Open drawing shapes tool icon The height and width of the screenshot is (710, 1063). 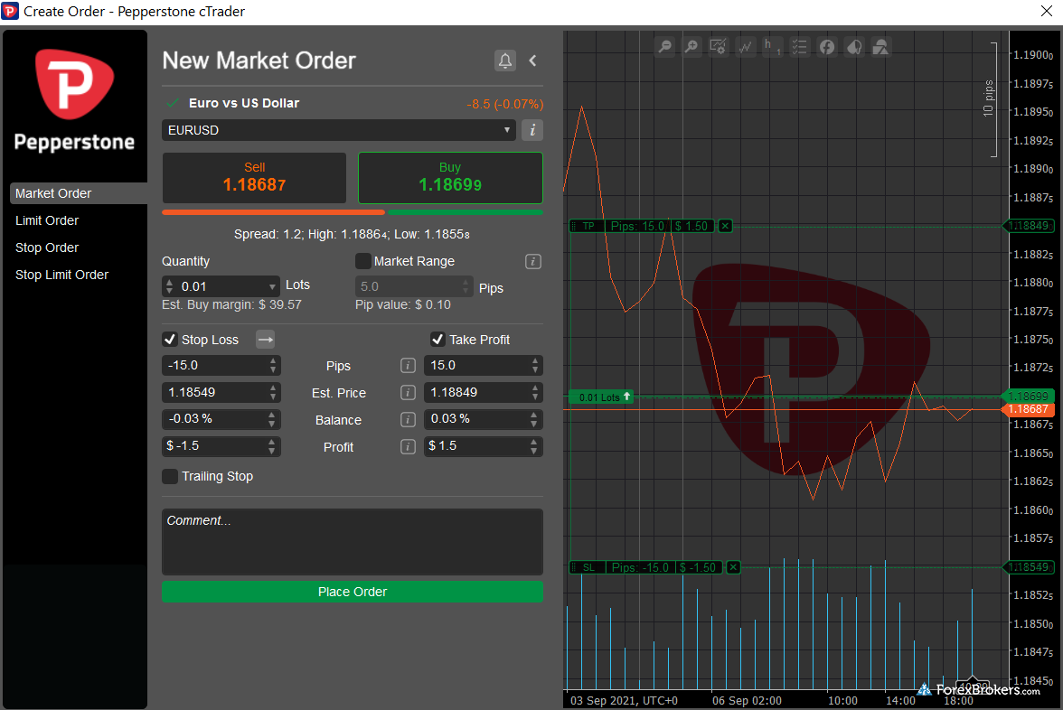880,47
